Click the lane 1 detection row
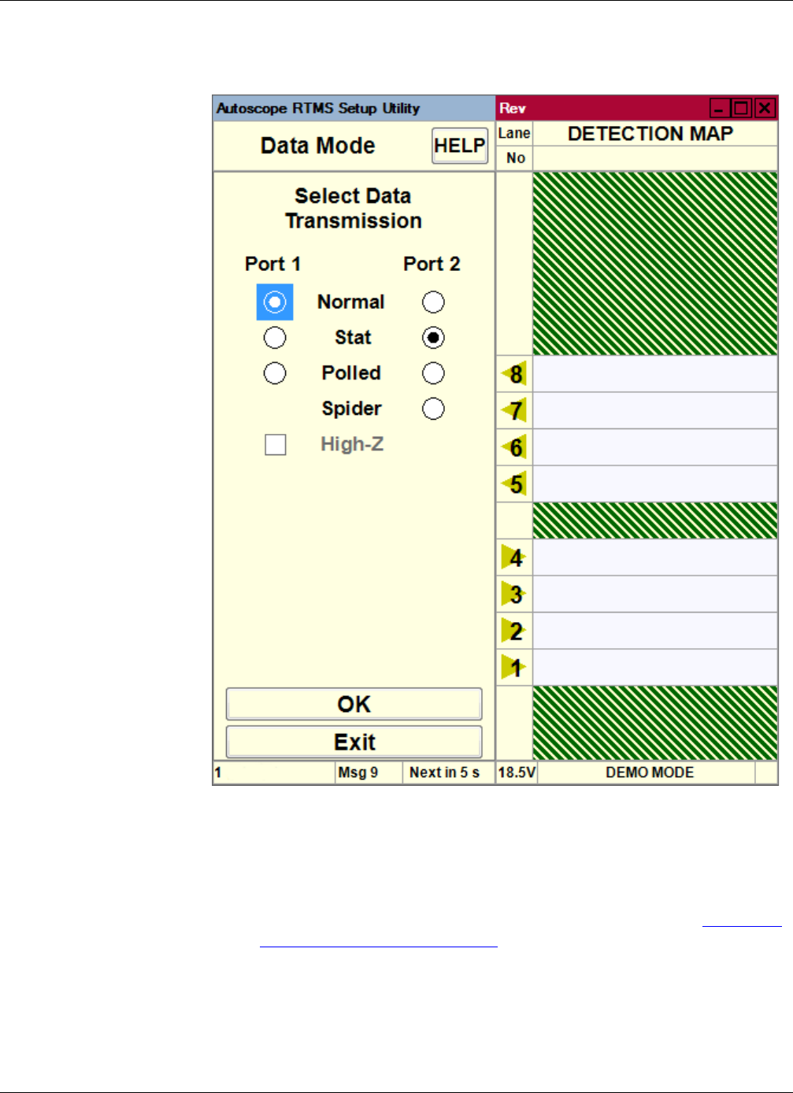Viewport: 793px width, 1093px height. point(655,668)
